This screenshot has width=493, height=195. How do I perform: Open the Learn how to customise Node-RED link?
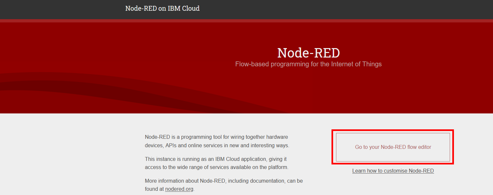pyautogui.click(x=393, y=171)
